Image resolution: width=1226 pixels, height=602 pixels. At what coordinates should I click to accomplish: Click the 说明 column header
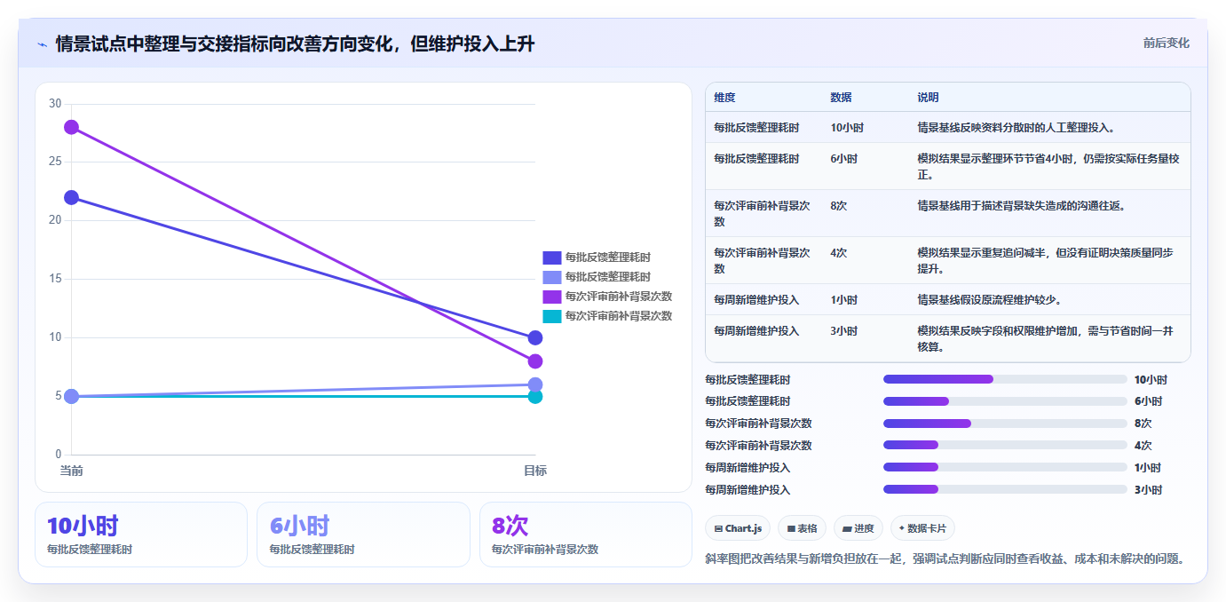pos(928,98)
